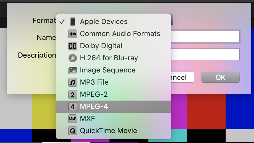The width and height of the screenshot is (254, 143).
Task: Click the Apple Devices phone icon
Action: tap(72, 21)
